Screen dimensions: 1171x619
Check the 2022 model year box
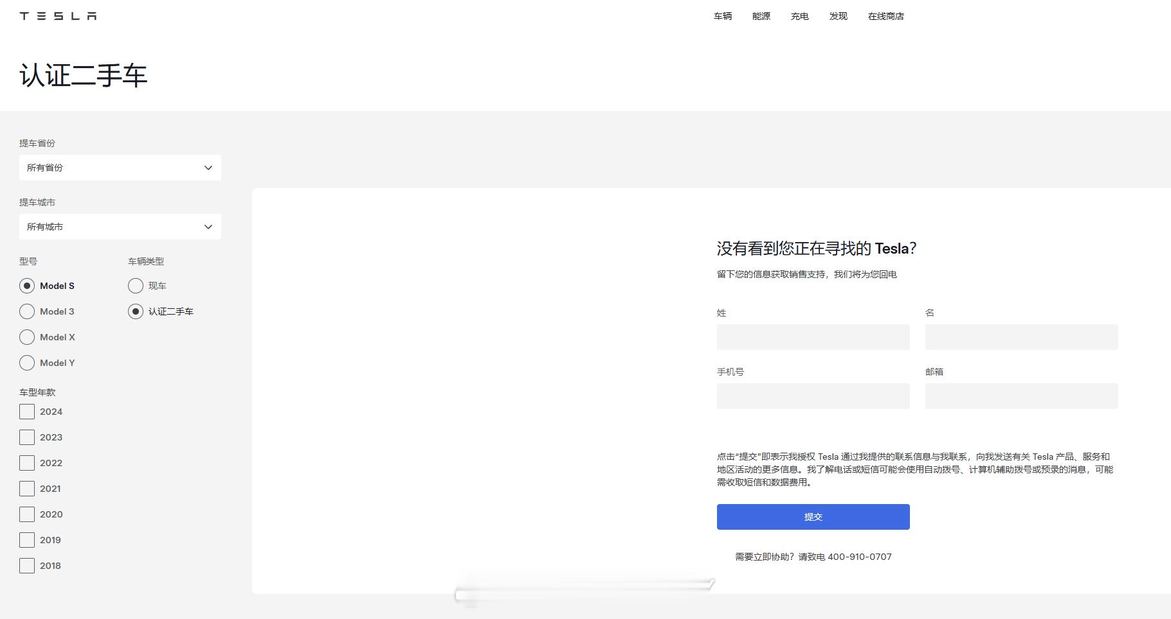[x=27, y=463]
